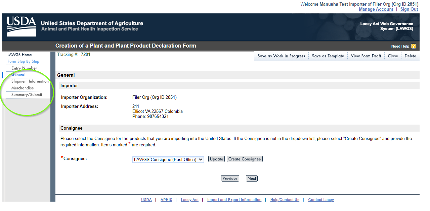Delete the declaration form
The image size is (430, 211).
(x=410, y=56)
